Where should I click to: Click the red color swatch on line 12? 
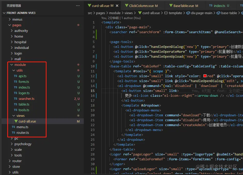pyautogui.click(x=205, y=76)
